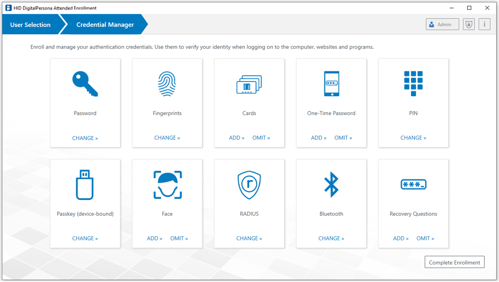Open the info icon in header
The width and height of the screenshot is (499, 282).
coord(484,24)
